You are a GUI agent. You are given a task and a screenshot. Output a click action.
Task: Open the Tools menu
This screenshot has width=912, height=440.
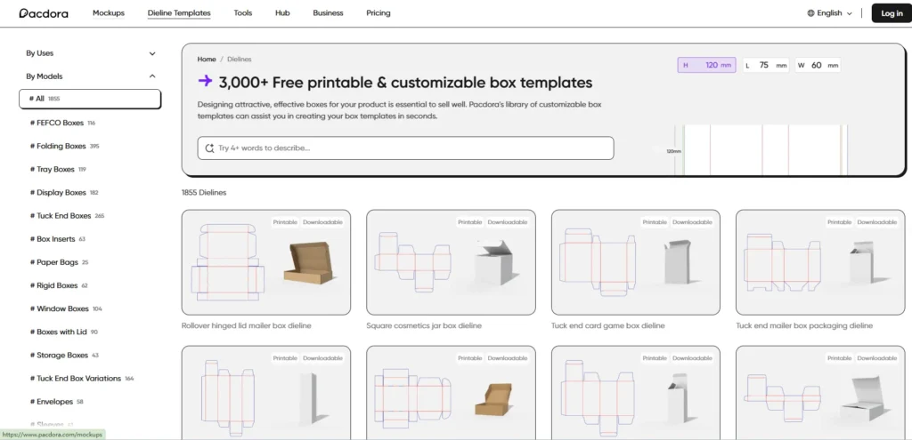point(243,12)
